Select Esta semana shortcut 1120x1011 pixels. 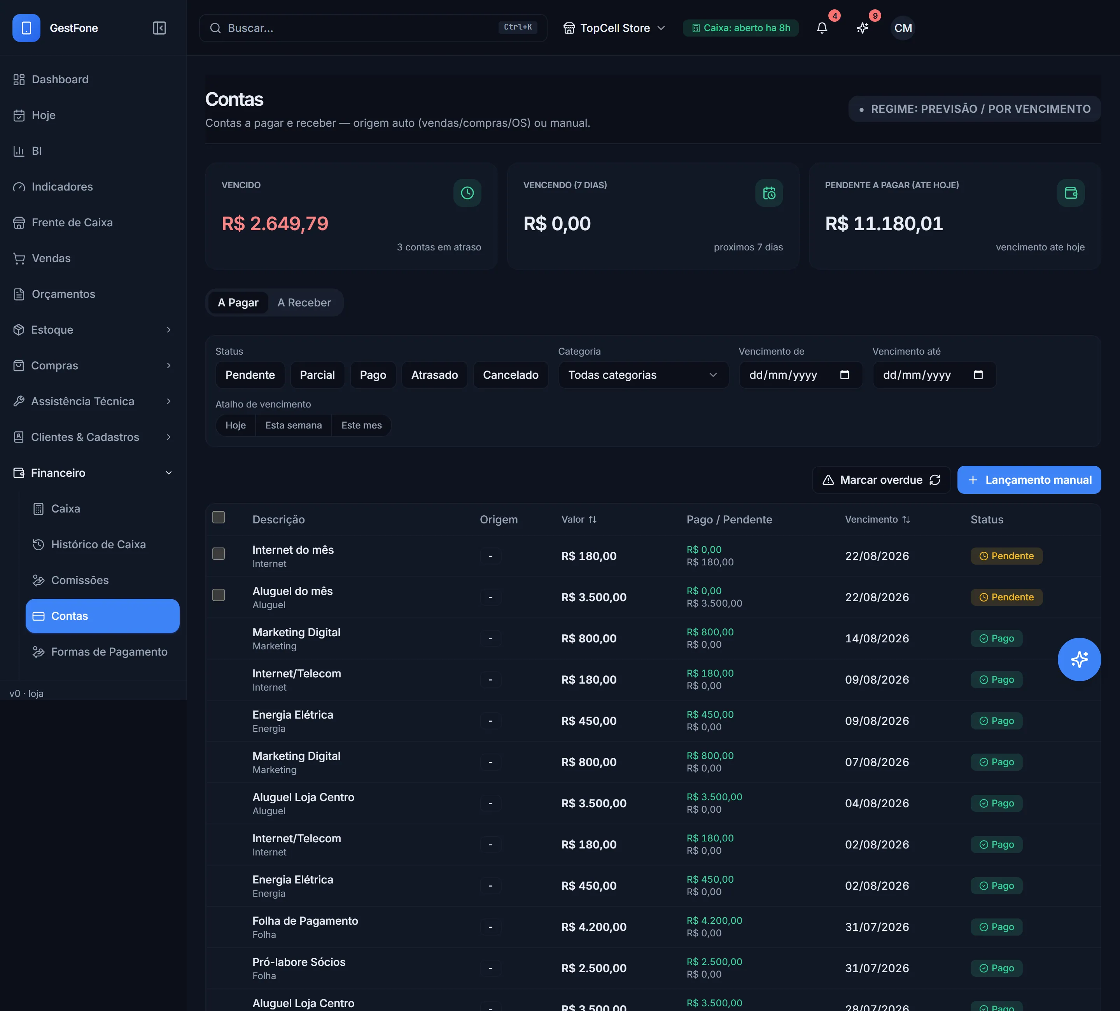293,425
